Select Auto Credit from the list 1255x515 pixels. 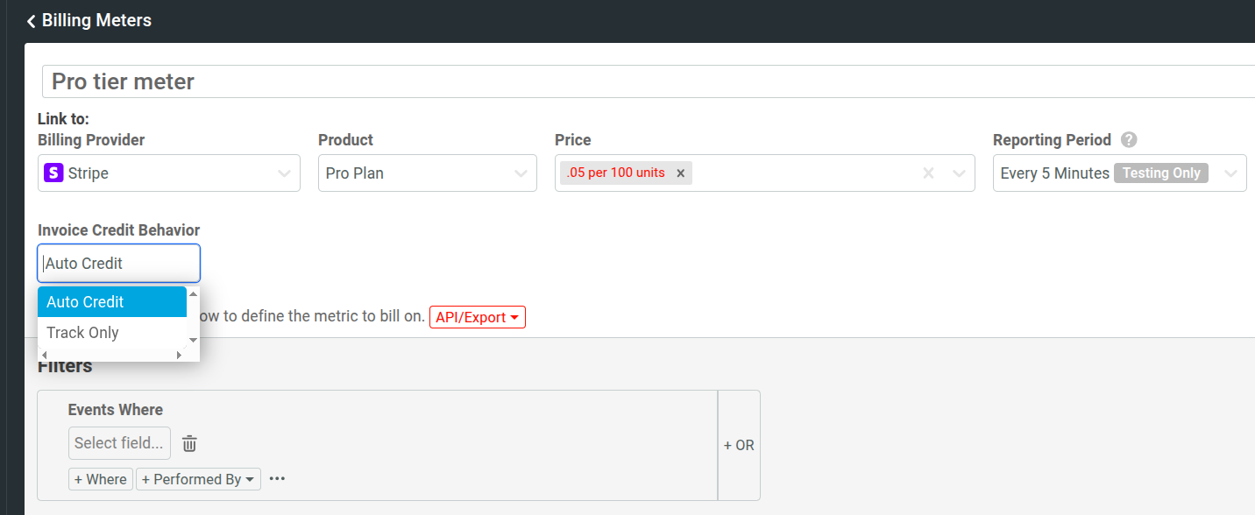click(x=85, y=301)
